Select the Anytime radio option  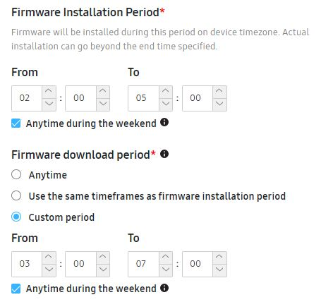coord(16,174)
